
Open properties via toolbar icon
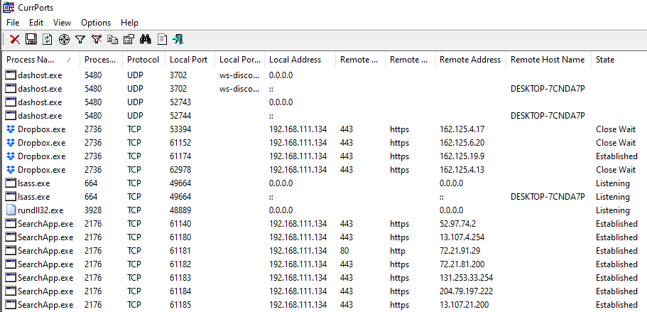[x=129, y=39]
